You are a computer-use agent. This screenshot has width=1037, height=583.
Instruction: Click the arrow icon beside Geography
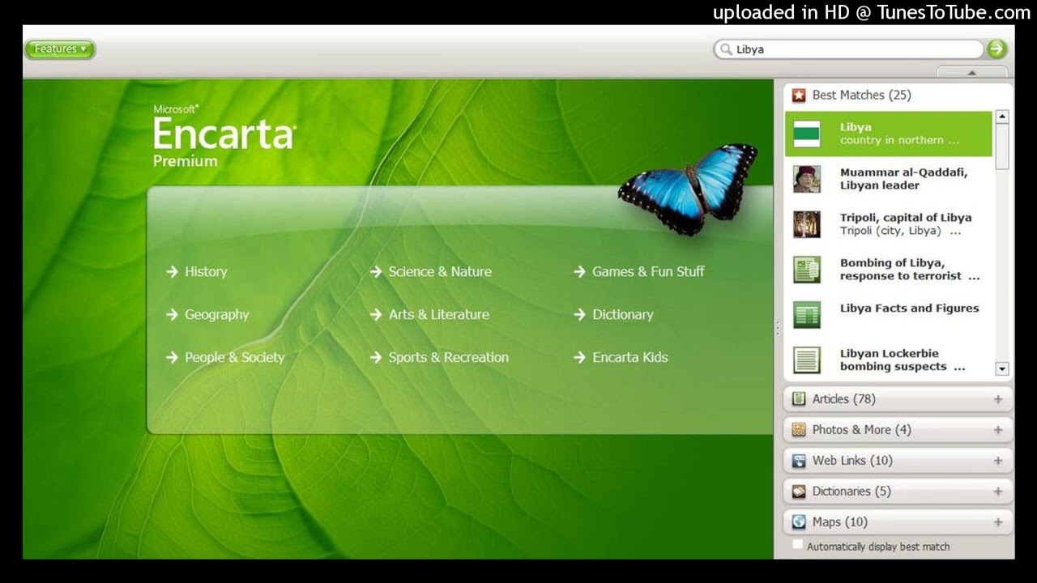[172, 315]
